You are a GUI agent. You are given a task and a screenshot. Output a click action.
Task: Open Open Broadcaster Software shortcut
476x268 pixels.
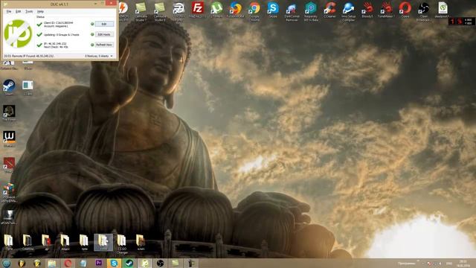tap(423, 11)
